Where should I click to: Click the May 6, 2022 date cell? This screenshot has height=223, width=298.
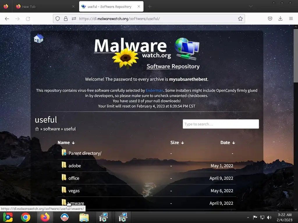[222, 191]
